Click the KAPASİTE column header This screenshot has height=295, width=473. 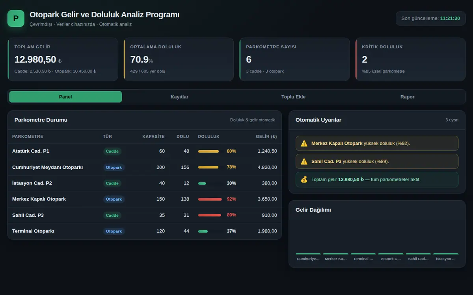click(x=153, y=136)
